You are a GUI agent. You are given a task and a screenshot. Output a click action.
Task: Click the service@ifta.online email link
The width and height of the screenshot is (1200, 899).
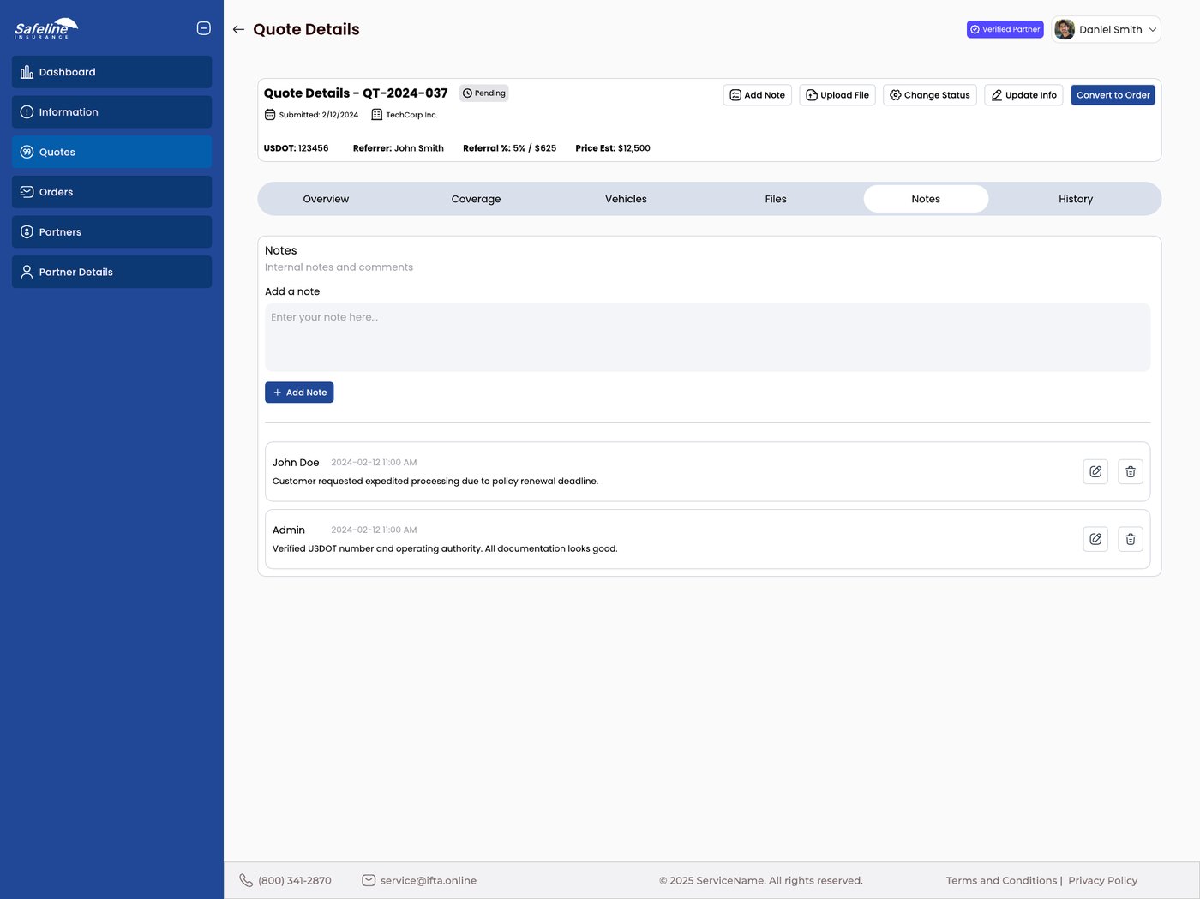pos(429,880)
